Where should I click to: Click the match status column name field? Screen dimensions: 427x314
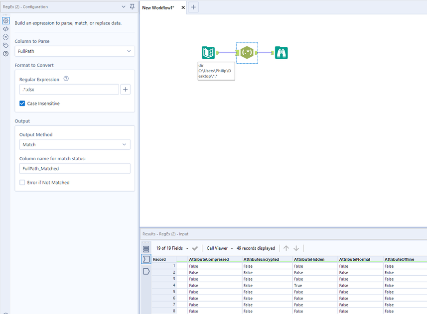pyautogui.click(x=75, y=169)
